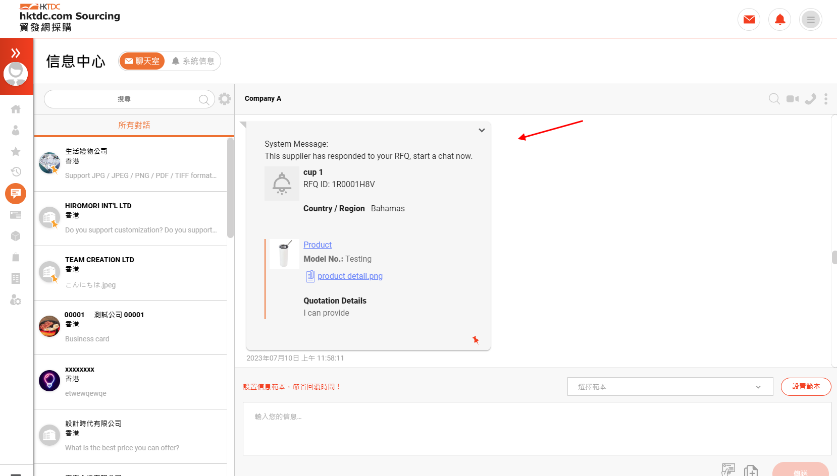Click the 設置範本 set template button
837x476 pixels.
pyautogui.click(x=805, y=387)
